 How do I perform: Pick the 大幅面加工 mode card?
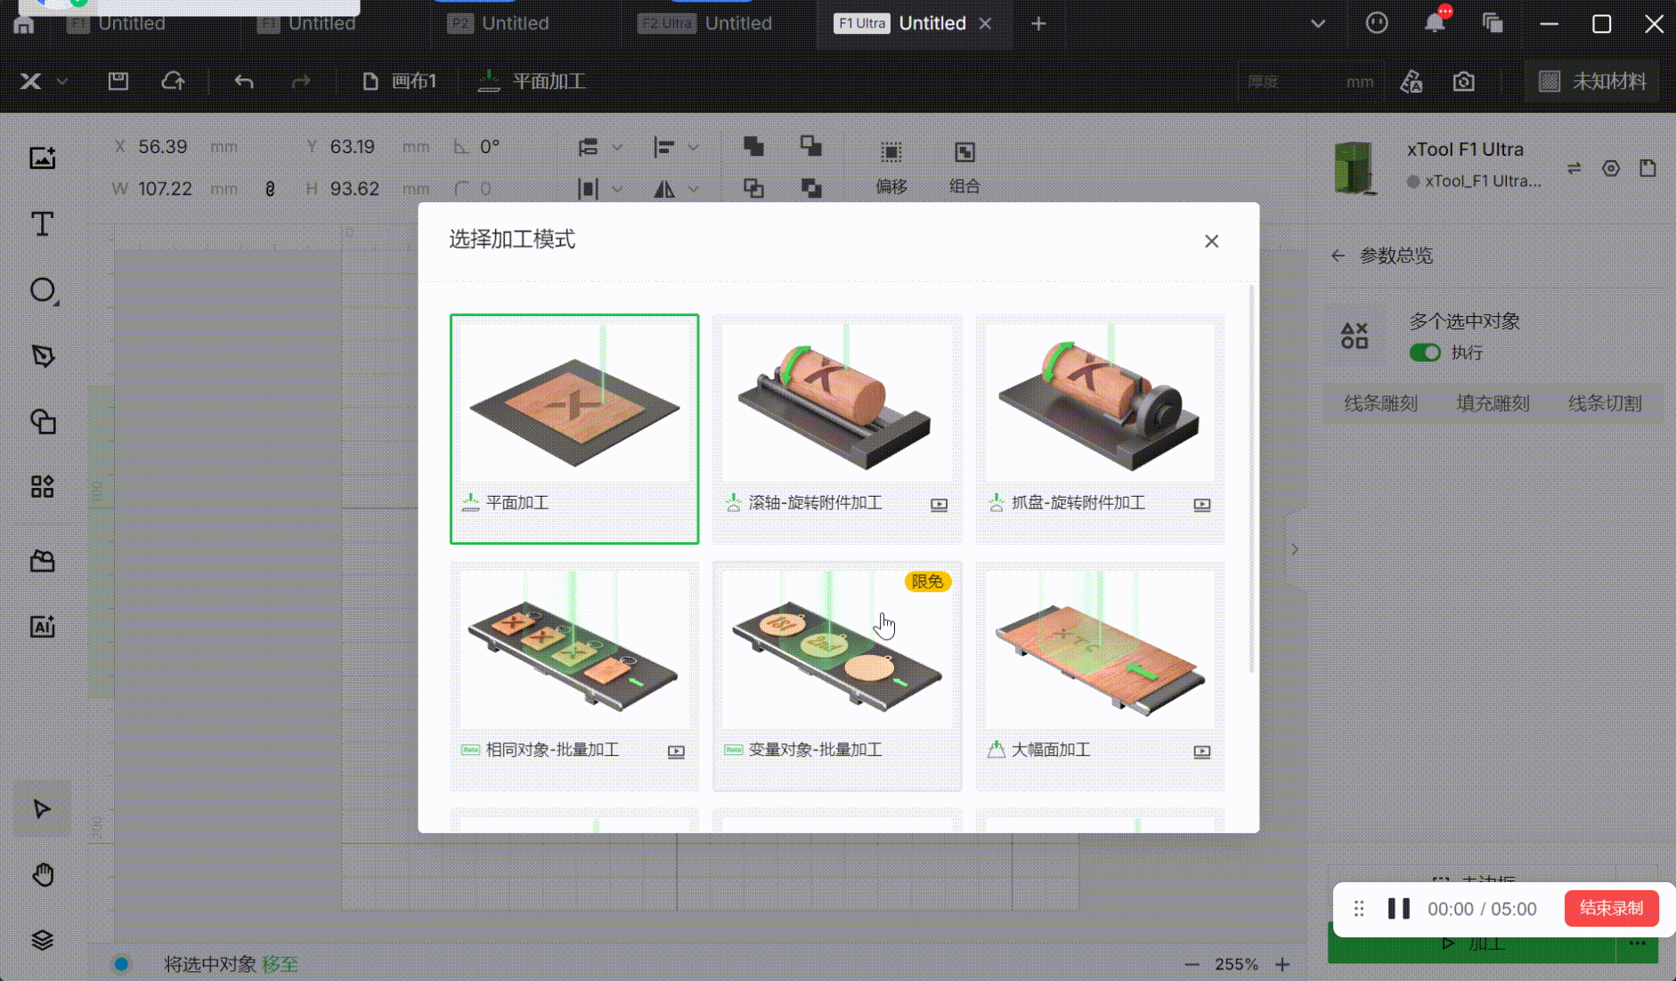point(1100,676)
